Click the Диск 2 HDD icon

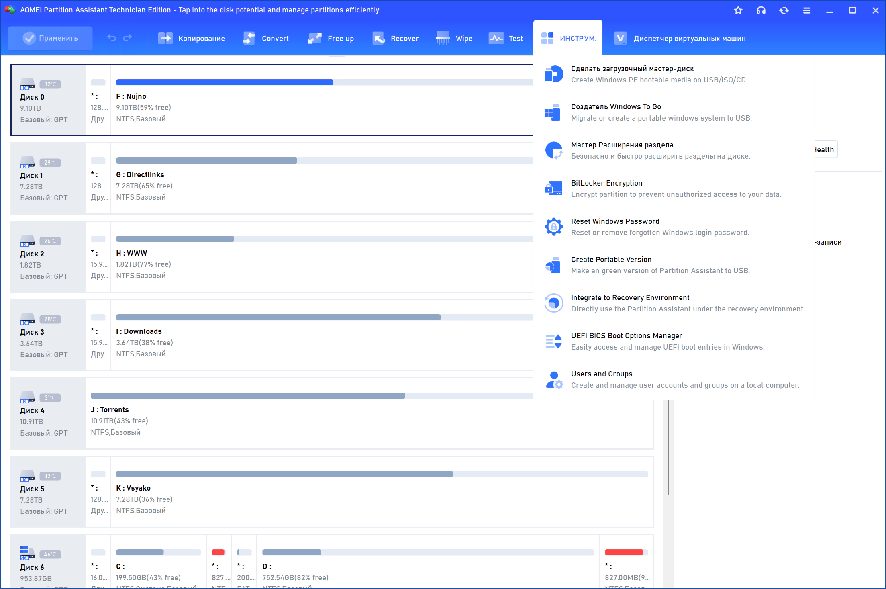tap(27, 241)
